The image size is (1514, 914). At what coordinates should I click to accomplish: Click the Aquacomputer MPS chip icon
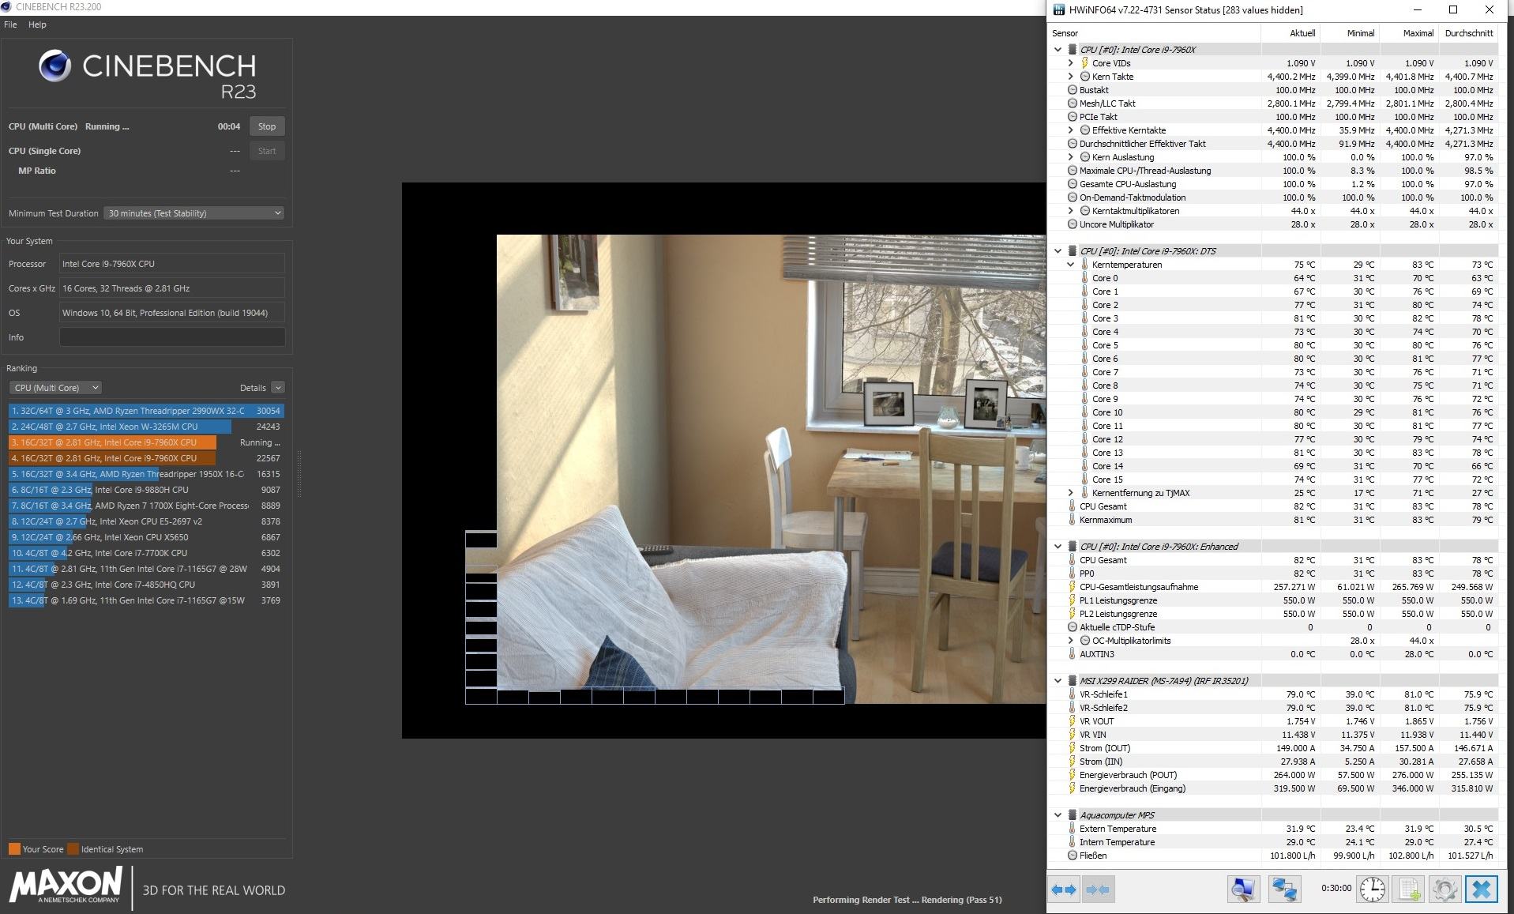point(1072,815)
